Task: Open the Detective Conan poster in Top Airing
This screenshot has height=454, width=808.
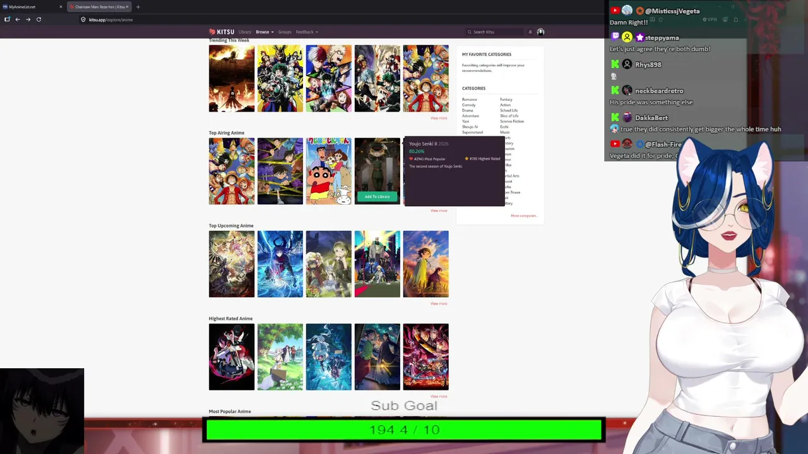Action: pyautogui.click(x=280, y=171)
